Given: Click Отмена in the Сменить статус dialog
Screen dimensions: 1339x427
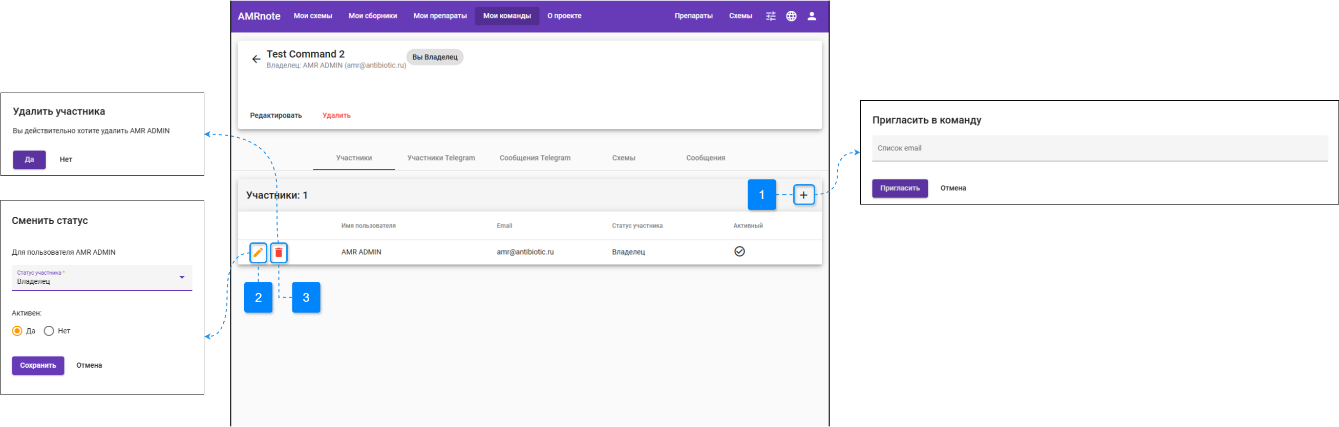Looking at the screenshot, I should click(89, 366).
